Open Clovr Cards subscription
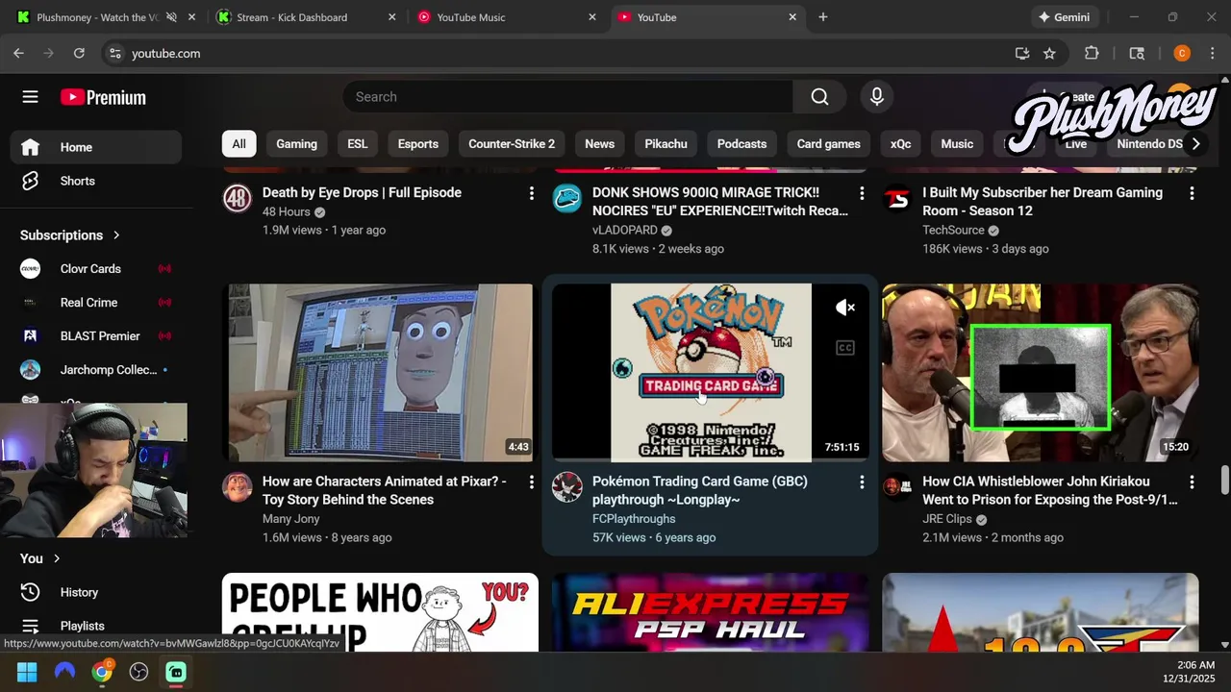Screen dimensions: 1231x692 [96, 269]
